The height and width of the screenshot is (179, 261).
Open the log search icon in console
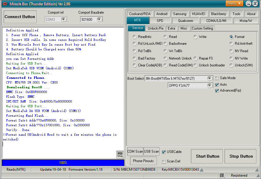click(x=120, y=155)
